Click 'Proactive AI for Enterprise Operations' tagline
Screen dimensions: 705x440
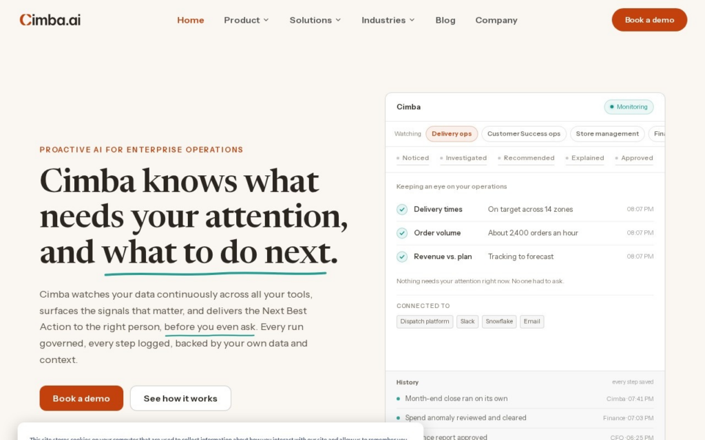pyautogui.click(x=141, y=150)
